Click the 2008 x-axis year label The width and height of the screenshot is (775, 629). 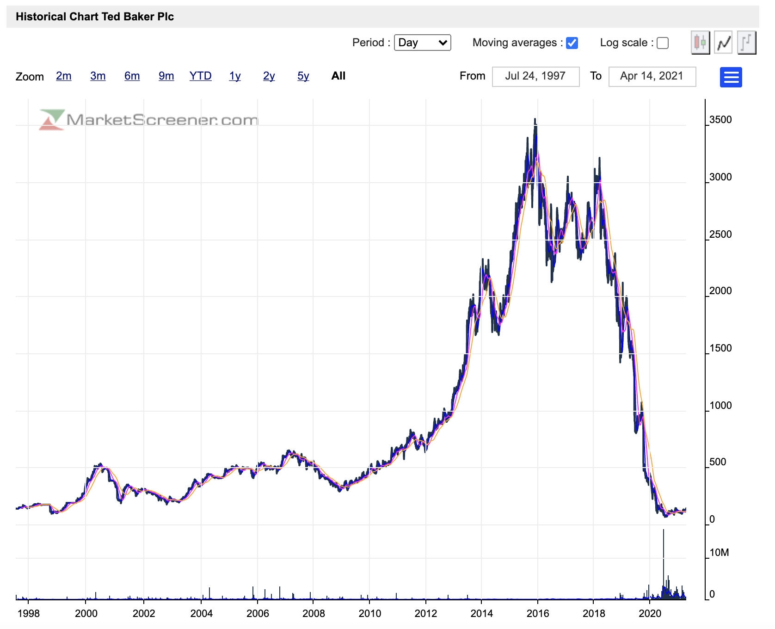(x=314, y=614)
